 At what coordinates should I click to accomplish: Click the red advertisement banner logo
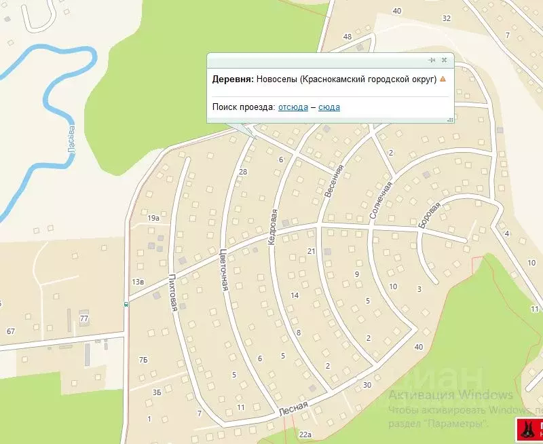(529, 428)
